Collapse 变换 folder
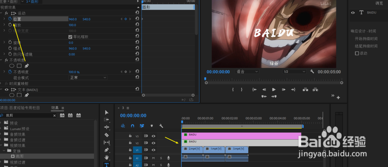The height and width of the screenshot is (167, 388). (x=4, y=150)
